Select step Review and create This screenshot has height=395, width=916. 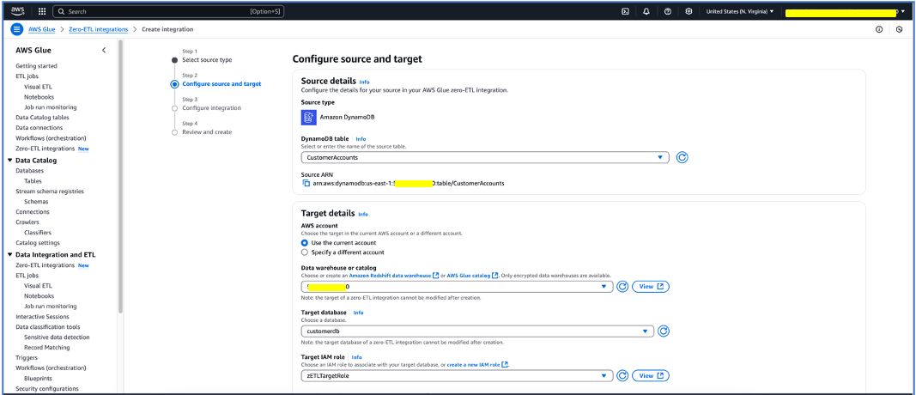tap(207, 132)
